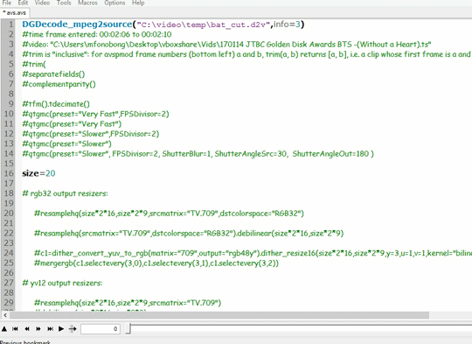Click line 13 #qtgmc(preset="Slower")

click(66, 144)
